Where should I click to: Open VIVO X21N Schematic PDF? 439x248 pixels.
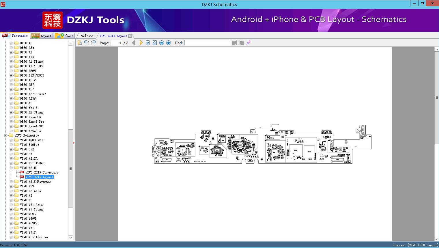coord(42,172)
